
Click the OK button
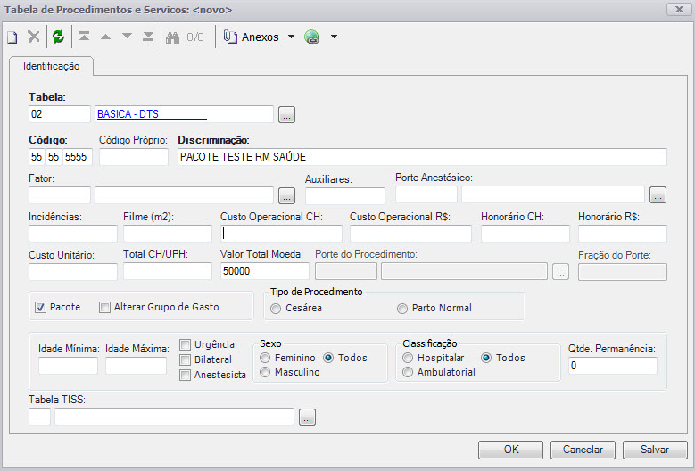point(510,450)
